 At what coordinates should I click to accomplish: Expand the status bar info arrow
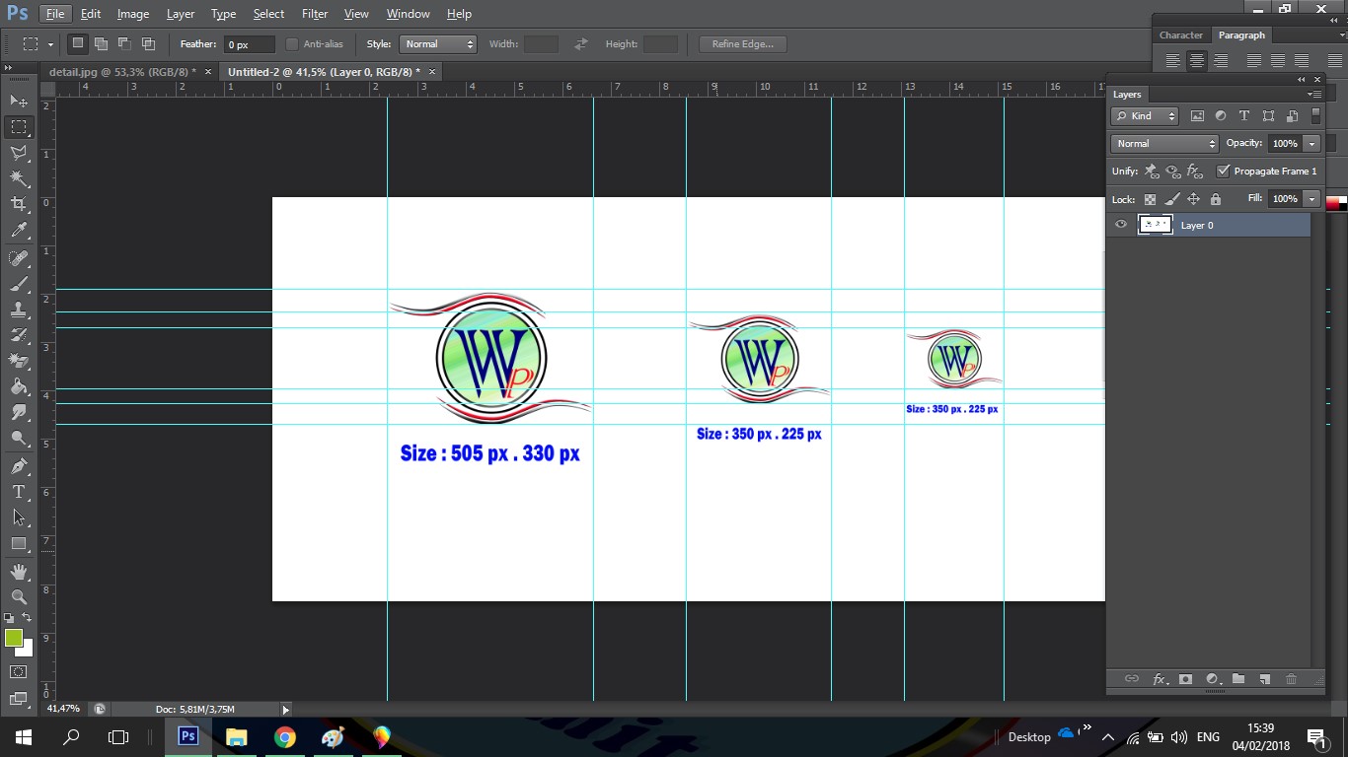(x=286, y=709)
